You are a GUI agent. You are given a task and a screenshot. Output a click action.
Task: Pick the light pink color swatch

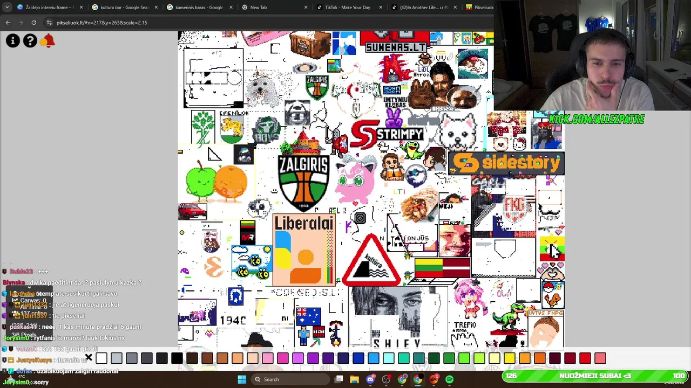(268, 358)
